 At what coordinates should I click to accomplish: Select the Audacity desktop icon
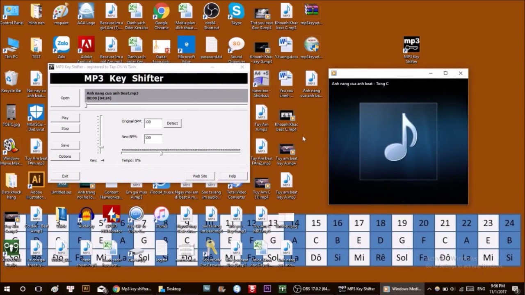86,217
